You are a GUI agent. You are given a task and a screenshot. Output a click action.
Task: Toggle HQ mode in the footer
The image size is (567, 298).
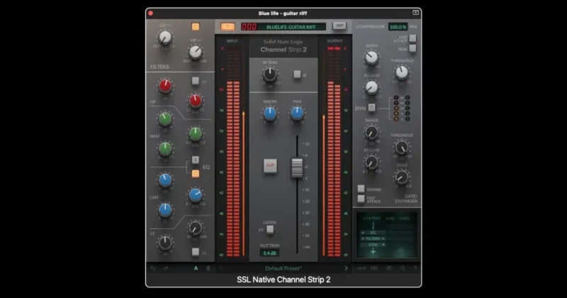coord(374,268)
